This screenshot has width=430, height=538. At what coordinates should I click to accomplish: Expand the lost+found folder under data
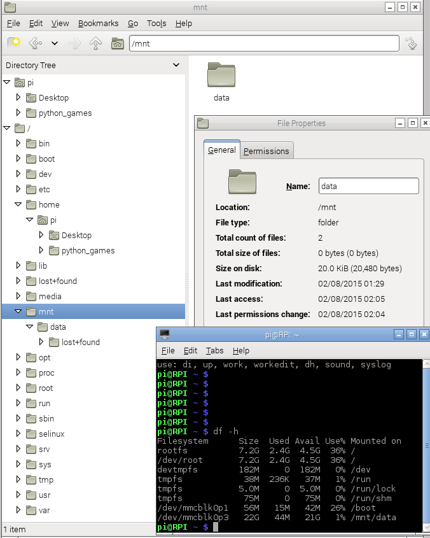click(x=41, y=343)
